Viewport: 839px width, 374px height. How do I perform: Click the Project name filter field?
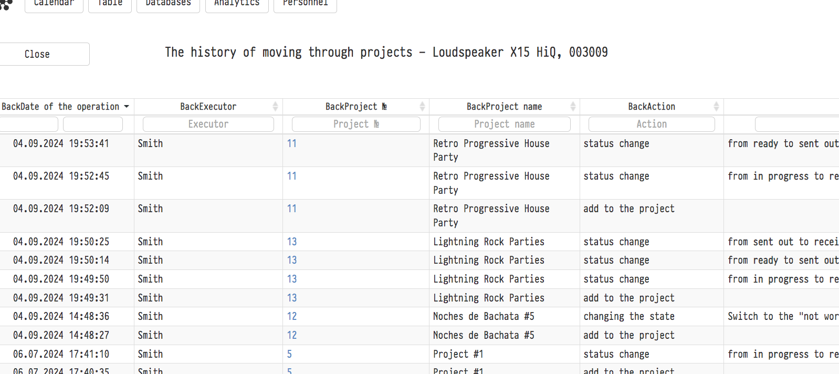coord(504,124)
